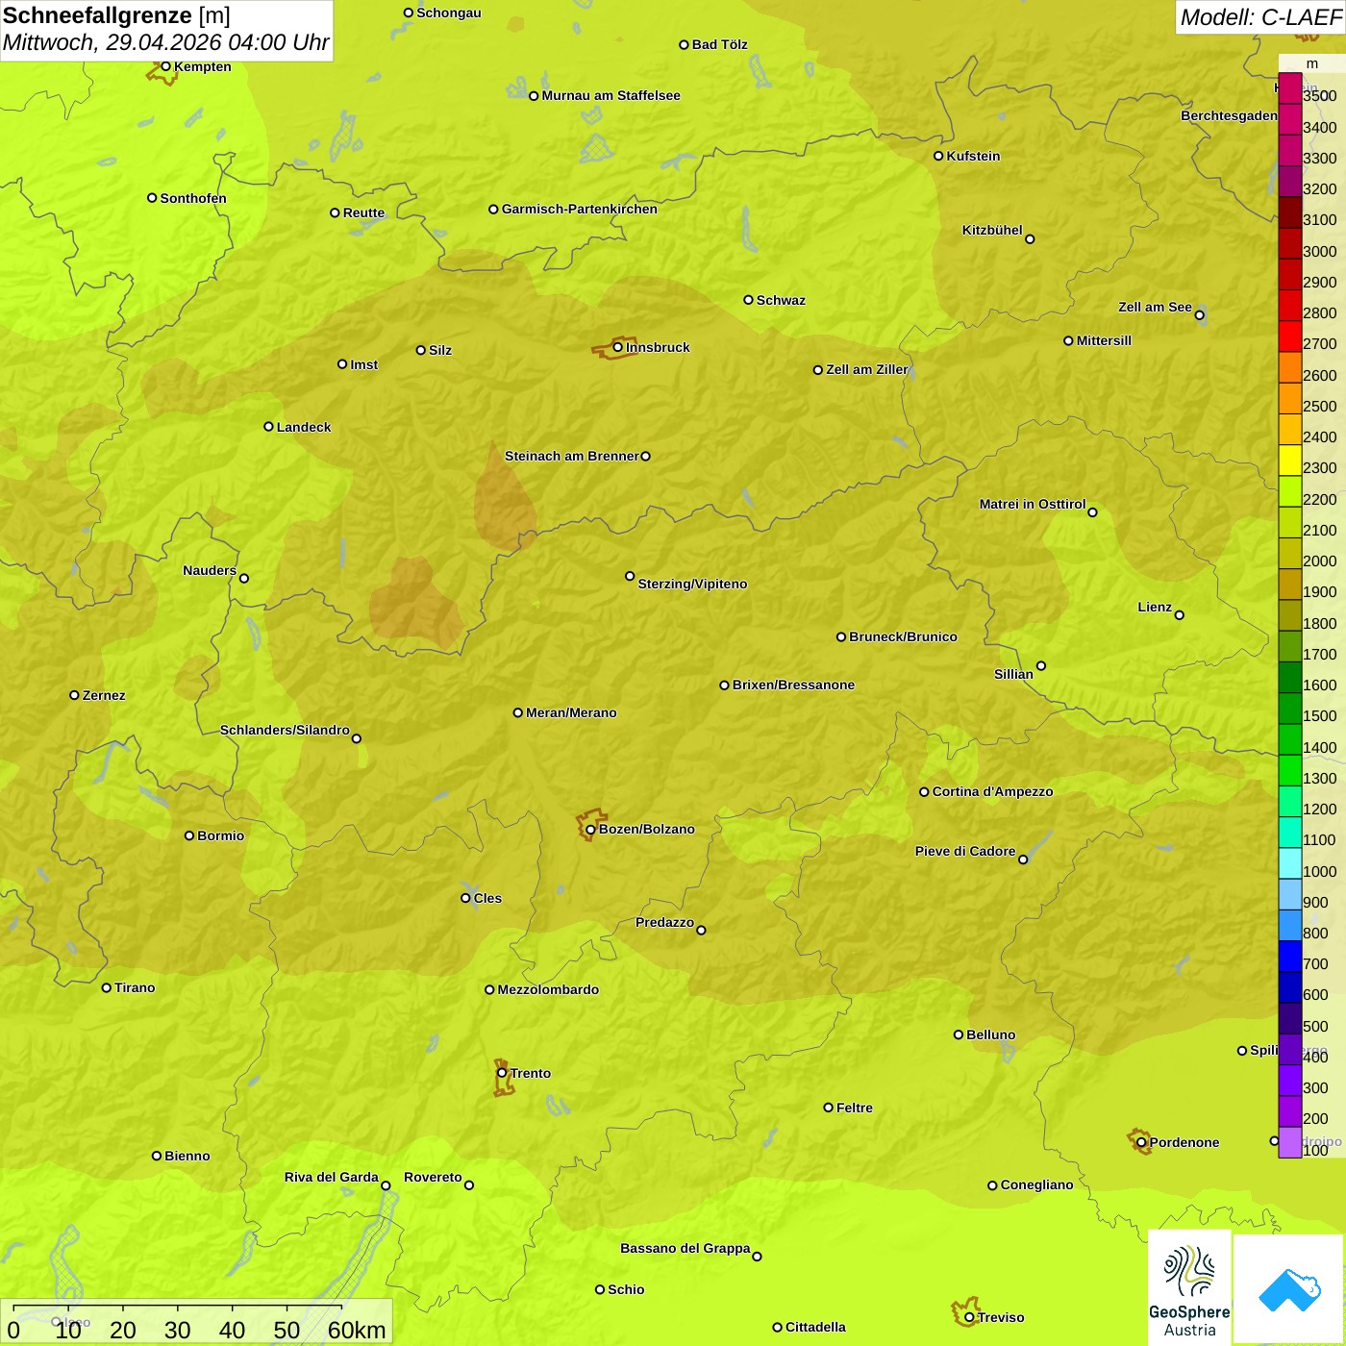Click the 'Berchtesgaden' map label
1346x1346 pixels.
point(1230,115)
